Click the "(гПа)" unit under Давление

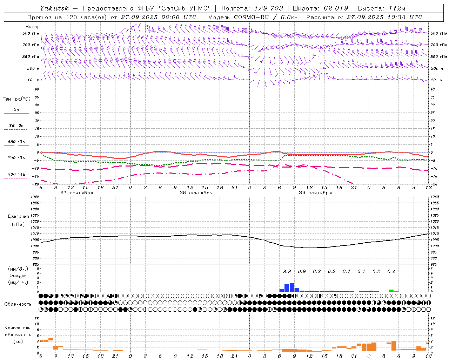[18, 225]
